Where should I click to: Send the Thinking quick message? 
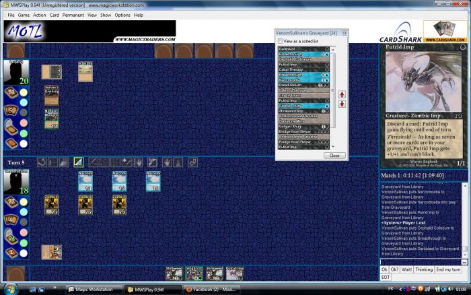point(424,269)
